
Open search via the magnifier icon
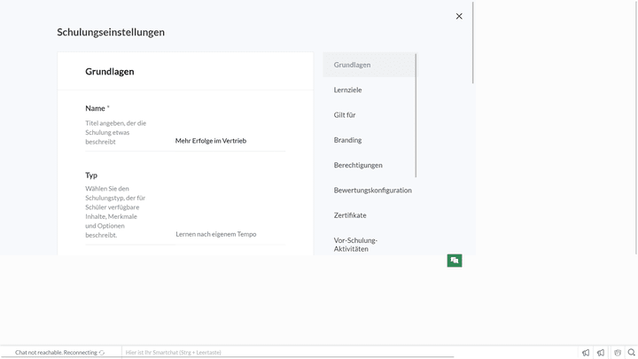click(x=632, y=353)
